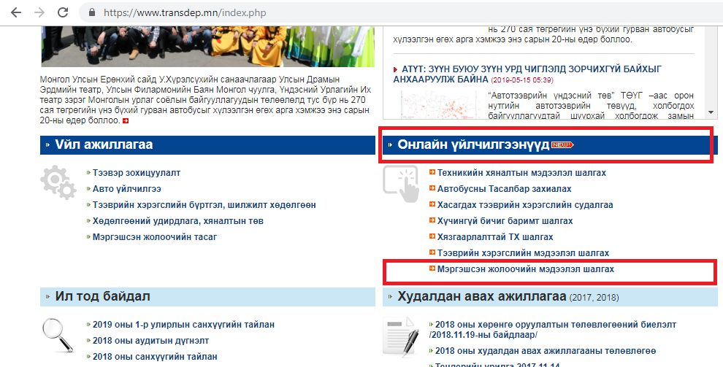Image resolution: width=723 pixels, height=367 pixels.
Task: Open Тээврийн хэрэгслийн бүртгэл, шилжилт хөдөлгөөн link
Action: coord(204,205)
